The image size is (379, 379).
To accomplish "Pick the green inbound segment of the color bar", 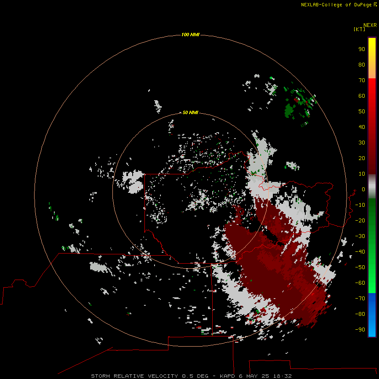I will pyautogui.click(x=372, y=246).
